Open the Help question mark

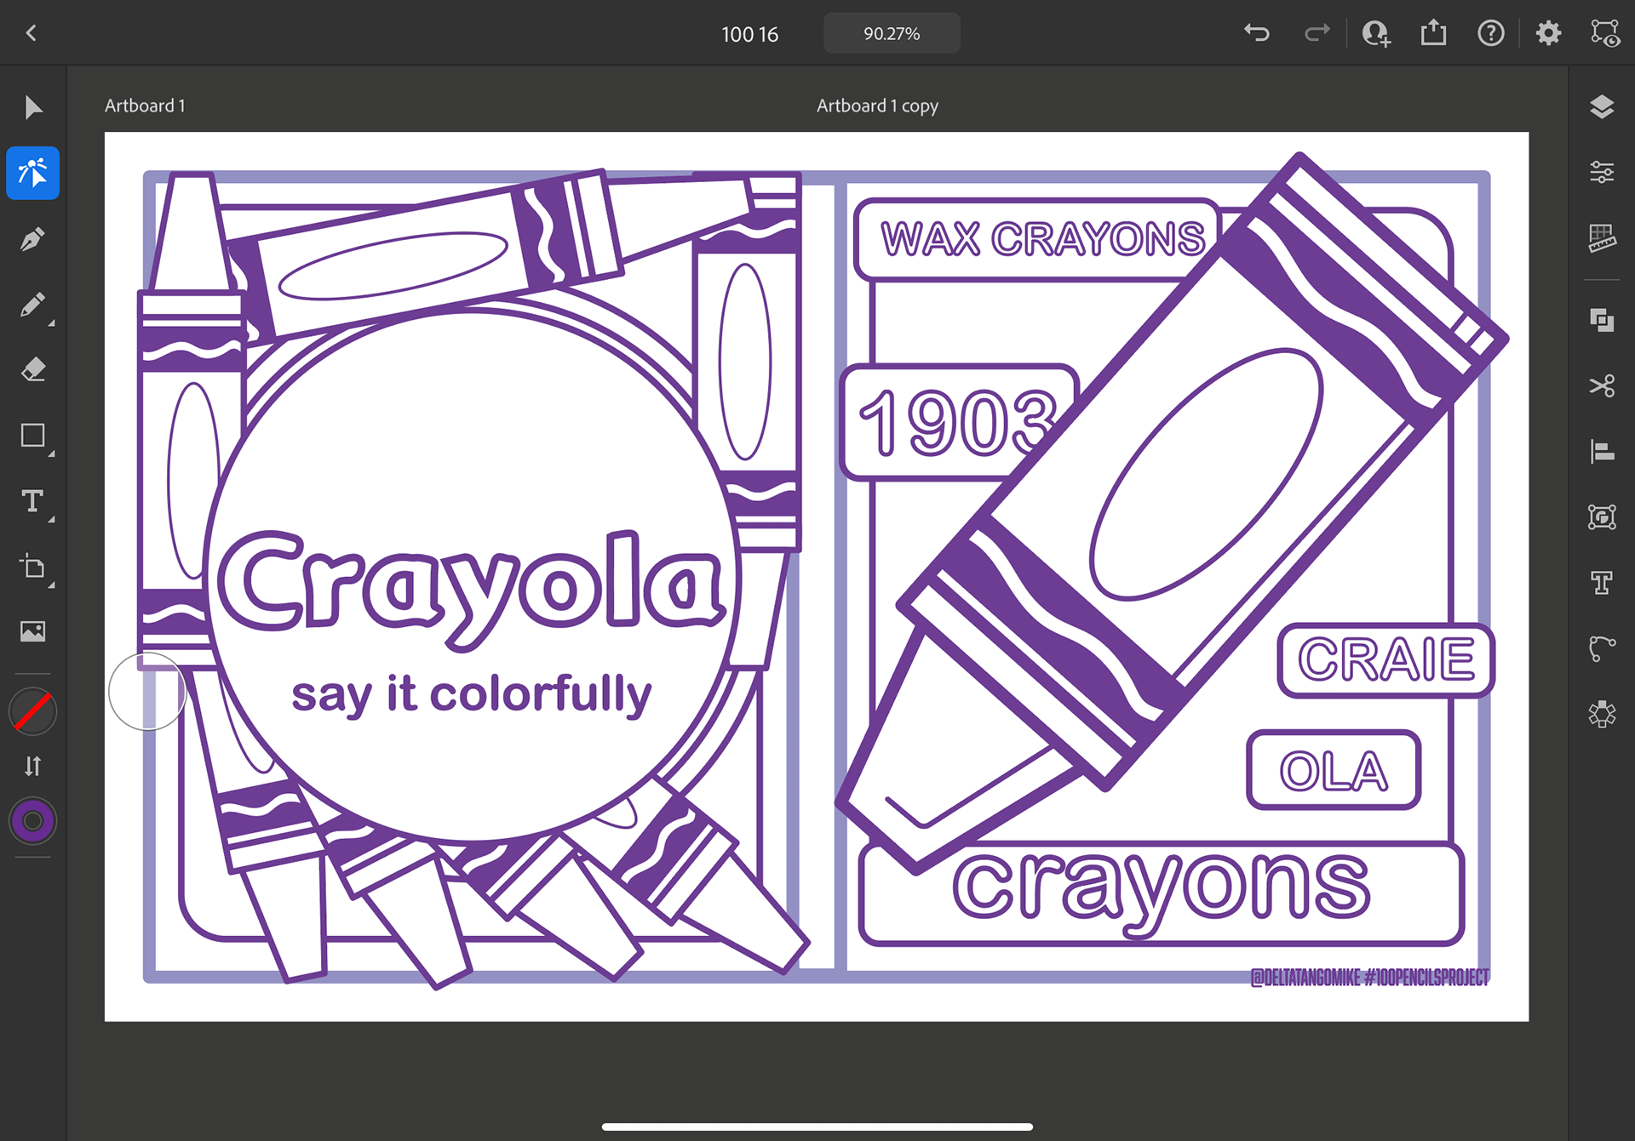pyautogui.click(x=1491, y=33)
